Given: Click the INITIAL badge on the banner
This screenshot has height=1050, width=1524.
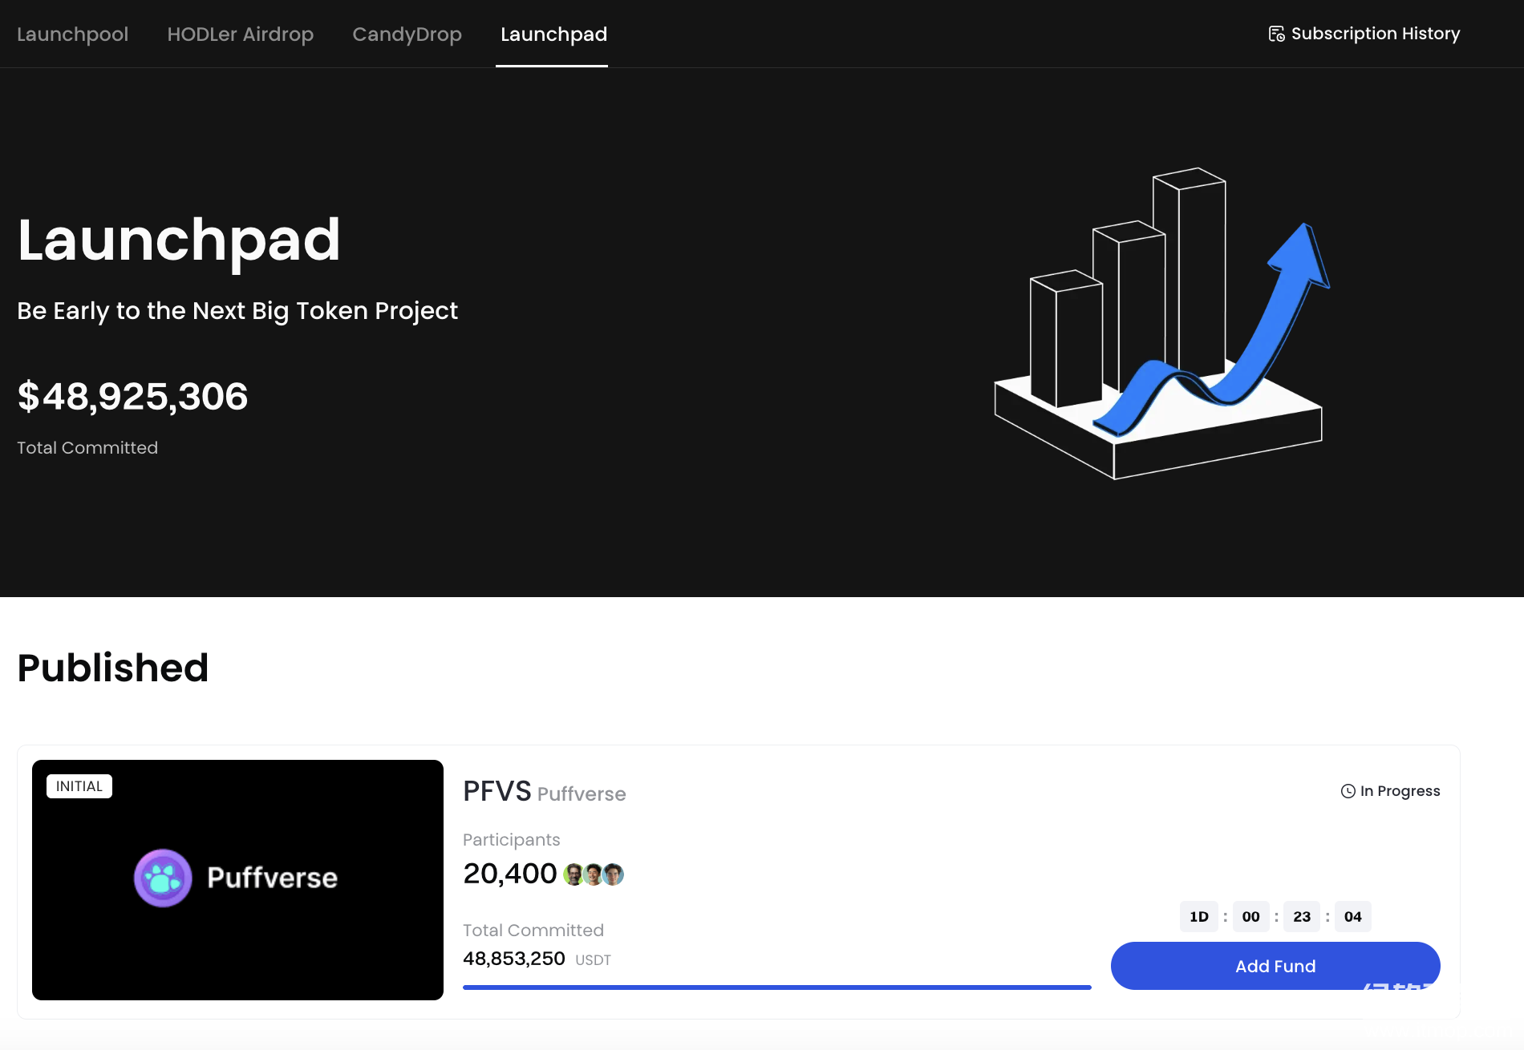Looking at the screenshot, I should (79, 786).
